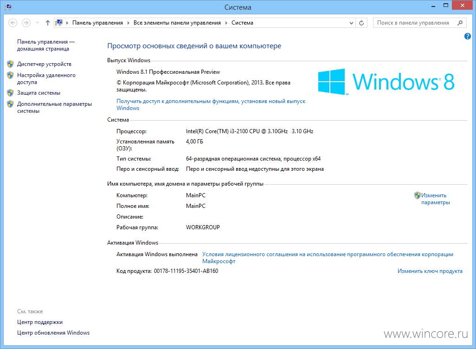Click the product code 00178-11195-35401-AB160
The width and height of the screenshot is (476, 349).
[x=186, y=271]
